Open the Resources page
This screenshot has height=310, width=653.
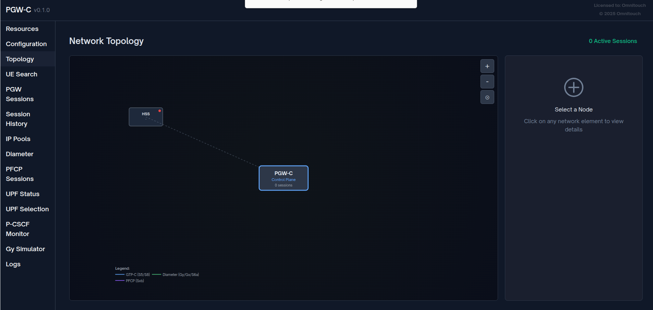[22, 29]
